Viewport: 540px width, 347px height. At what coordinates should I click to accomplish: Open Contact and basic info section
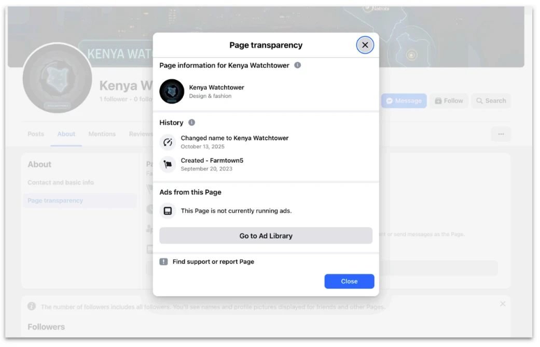tap(61, 182)
